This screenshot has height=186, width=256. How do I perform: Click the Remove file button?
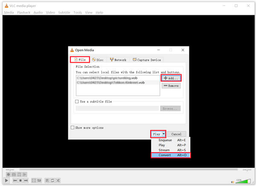171,86
